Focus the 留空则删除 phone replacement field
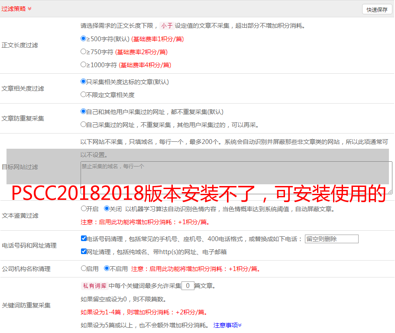This screenshot has height=333, width=395. point(331,239)
